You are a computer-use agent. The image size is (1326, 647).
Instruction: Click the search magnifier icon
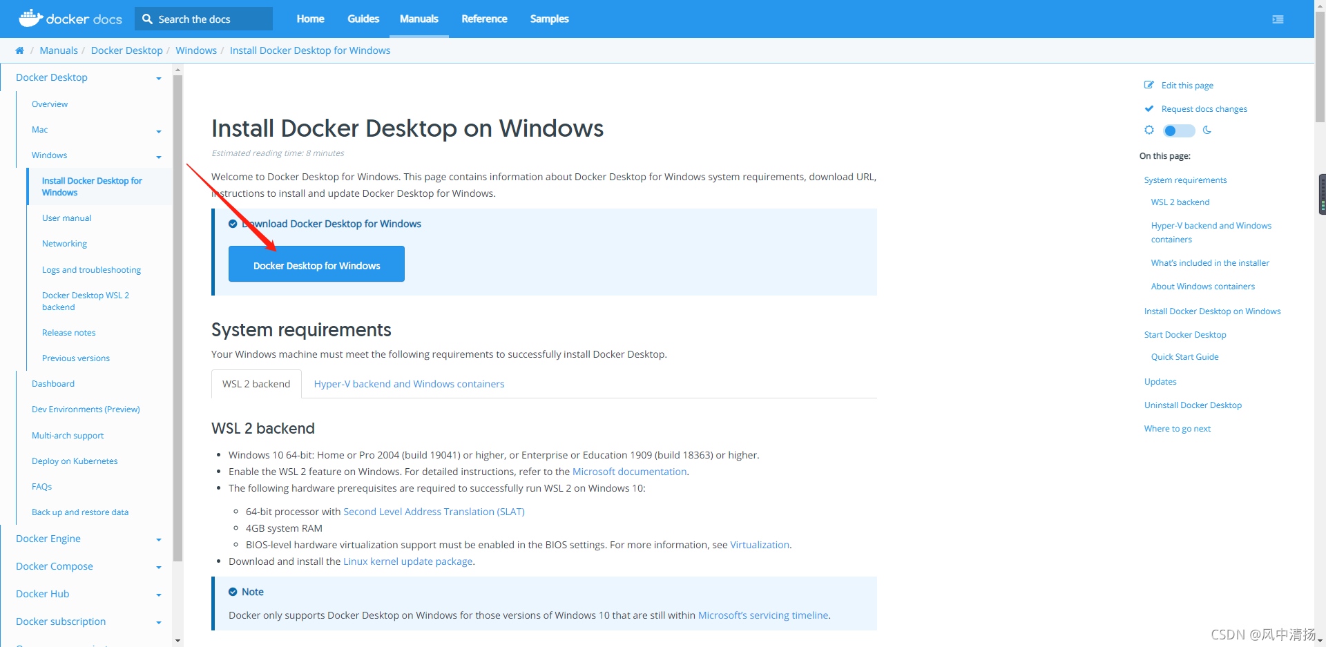[147, 19]
